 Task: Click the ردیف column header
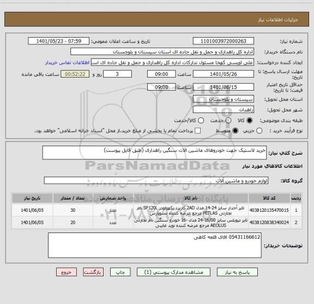click(296, 198)
